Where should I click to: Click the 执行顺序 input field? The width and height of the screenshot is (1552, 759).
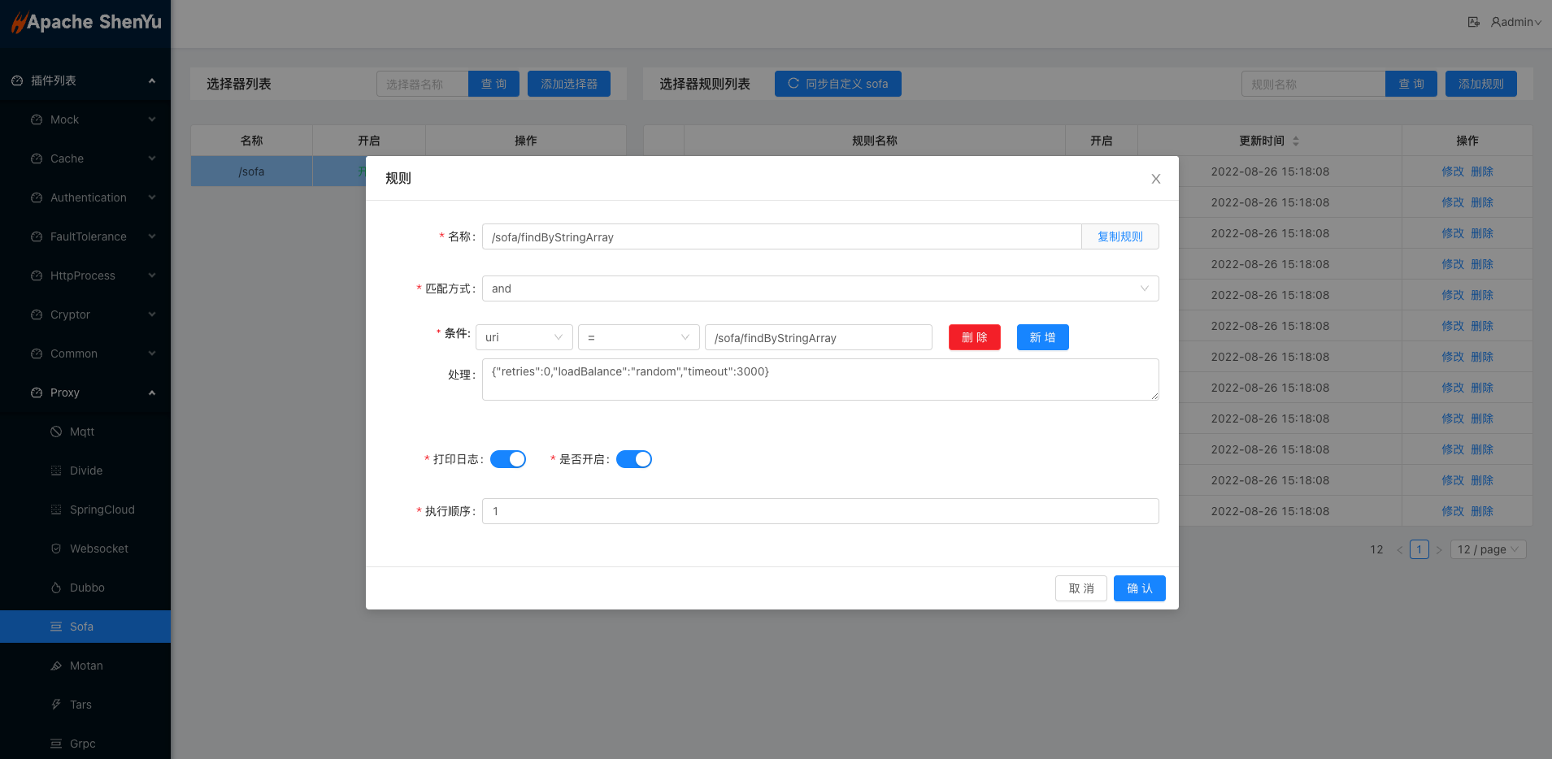coord(819,511)
